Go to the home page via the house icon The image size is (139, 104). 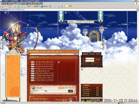pos(22,6)
